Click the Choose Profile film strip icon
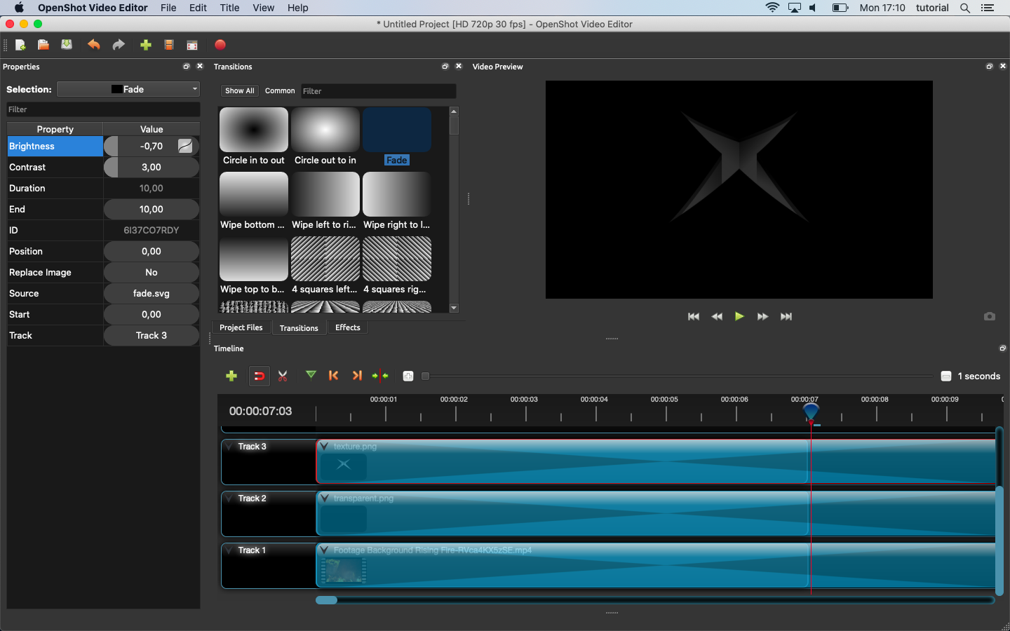Viewport: 1010px width, 631px height. pos(169,45)
